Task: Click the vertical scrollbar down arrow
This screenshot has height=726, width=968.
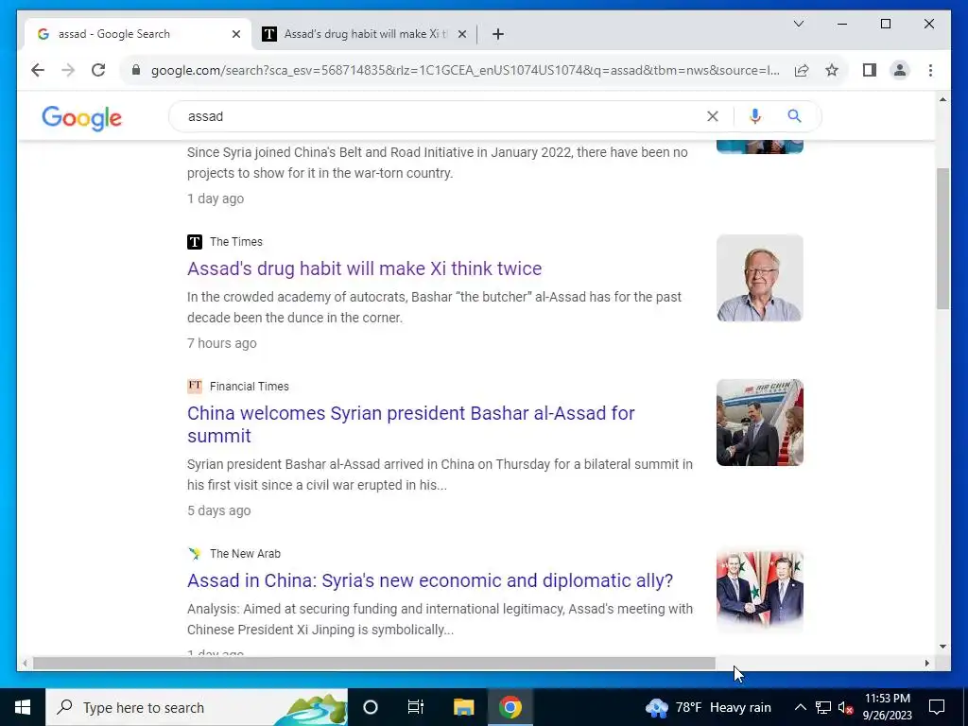Action: pos(942,647)
